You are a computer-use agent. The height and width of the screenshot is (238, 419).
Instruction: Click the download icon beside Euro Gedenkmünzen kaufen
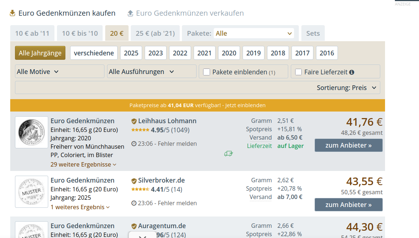tap(12, 13)
